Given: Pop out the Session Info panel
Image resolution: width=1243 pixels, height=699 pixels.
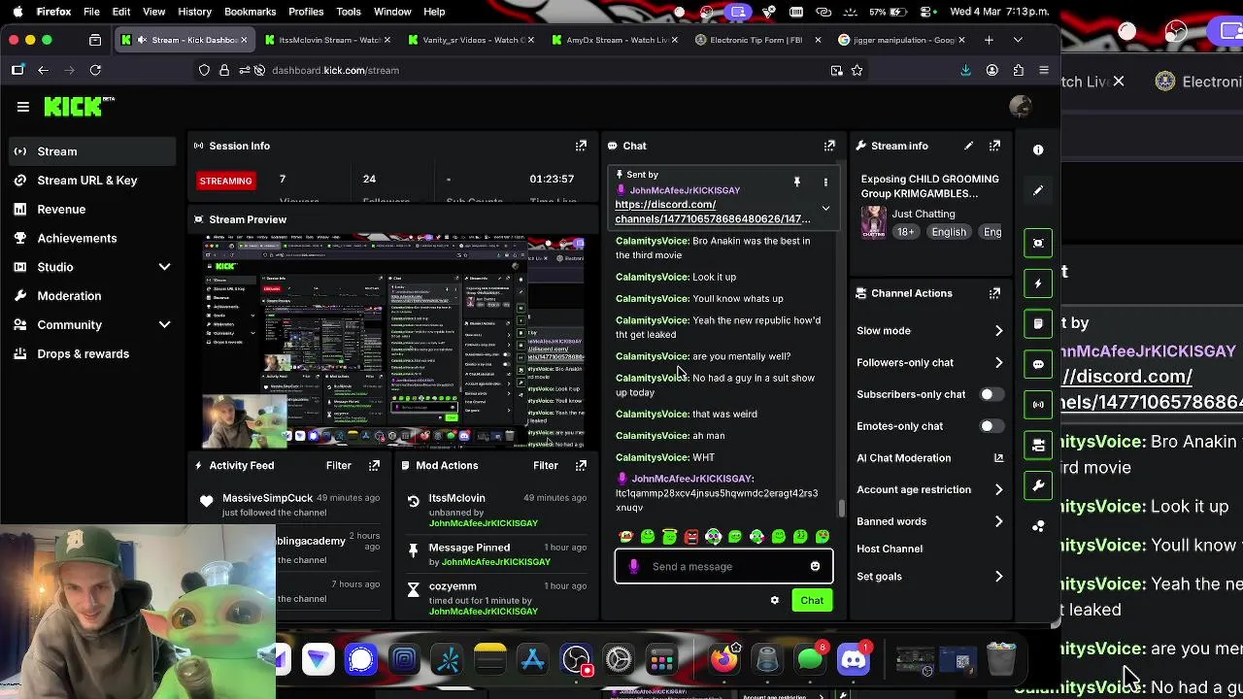Looking at the screenshot, I should [581, 146].
